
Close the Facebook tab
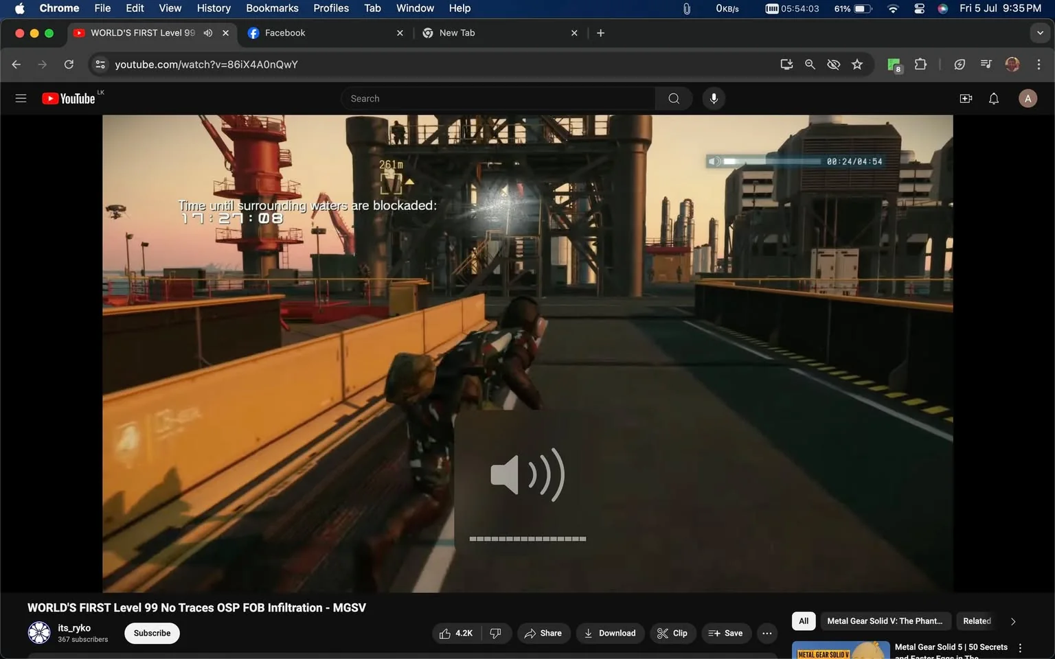point(400,33)
